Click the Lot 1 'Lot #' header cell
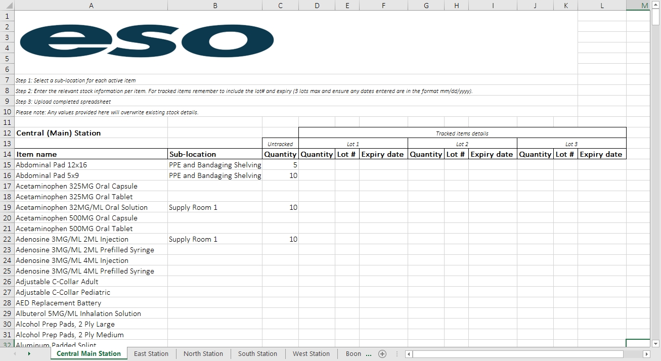Screen dimensions: 661x361 pos(347,154)
